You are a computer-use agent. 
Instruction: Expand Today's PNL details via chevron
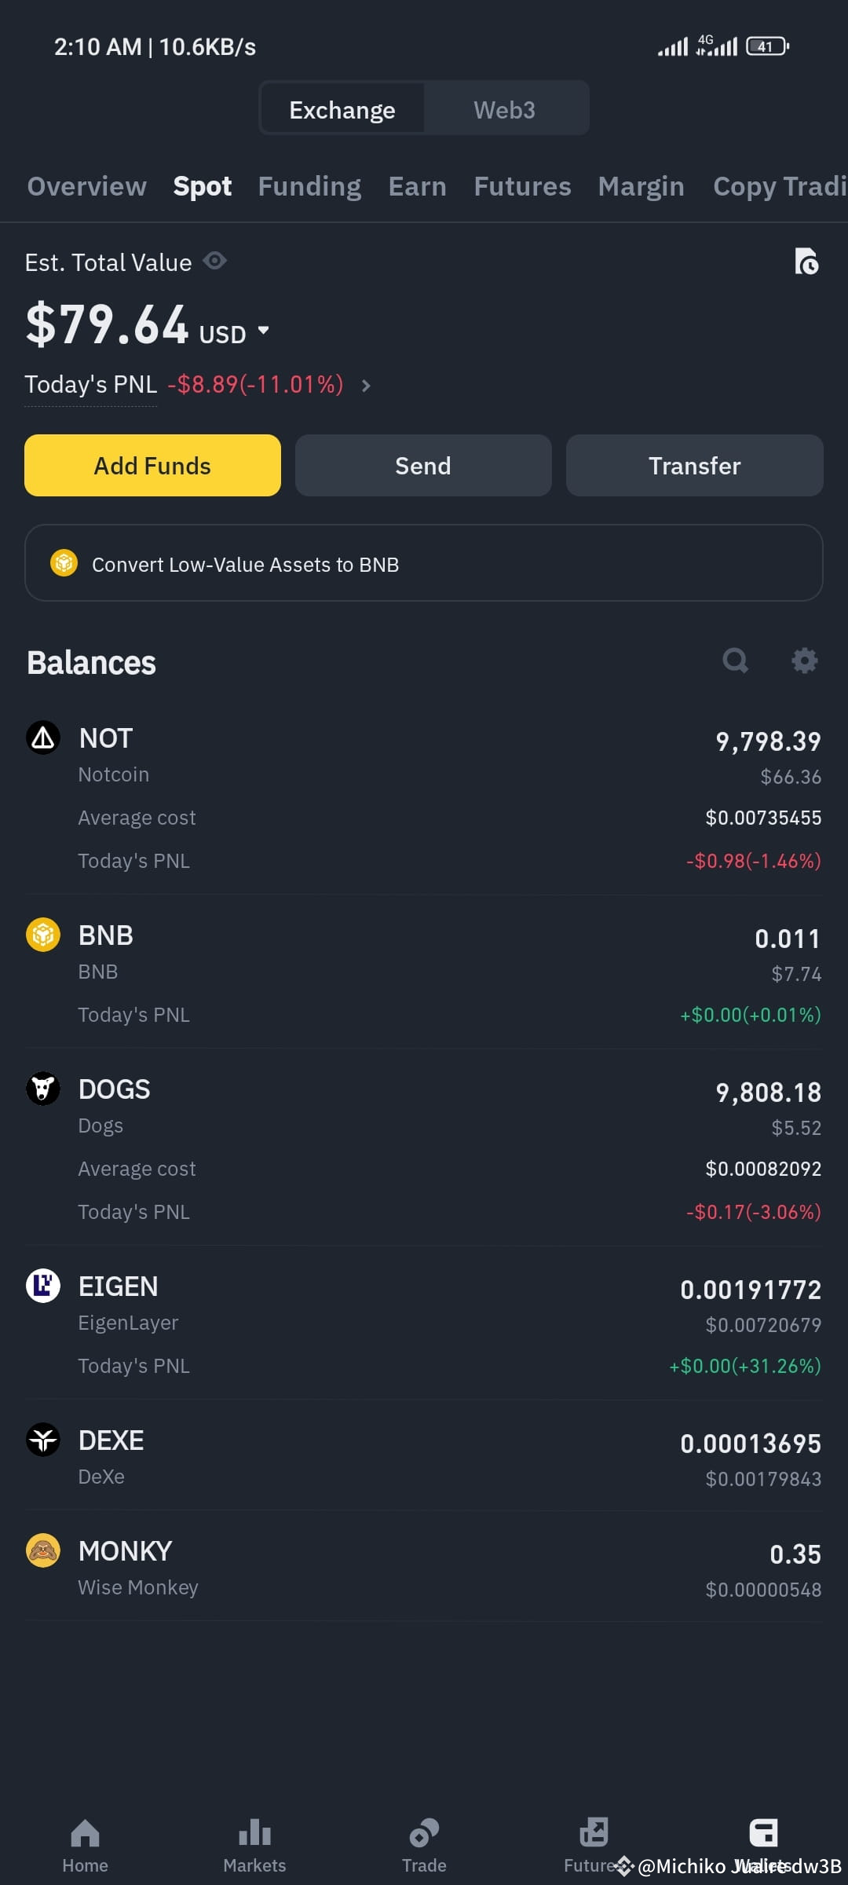(365, 386)
